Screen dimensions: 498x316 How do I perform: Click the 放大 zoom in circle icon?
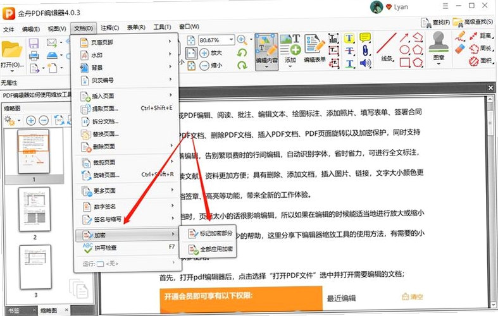[x=204, y=53]
